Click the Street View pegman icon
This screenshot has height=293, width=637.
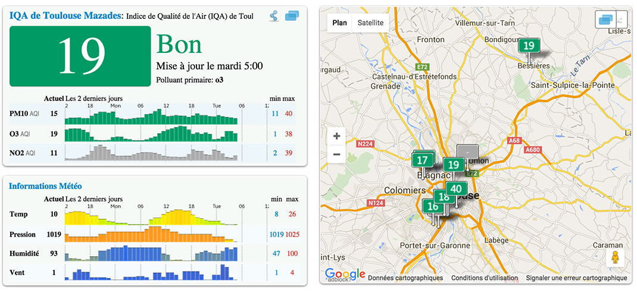click(x=614, y=258)
